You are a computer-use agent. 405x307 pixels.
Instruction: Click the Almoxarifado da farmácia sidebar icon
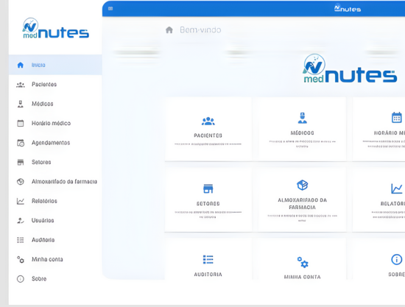pyautogui.click(x=21, y=182)
